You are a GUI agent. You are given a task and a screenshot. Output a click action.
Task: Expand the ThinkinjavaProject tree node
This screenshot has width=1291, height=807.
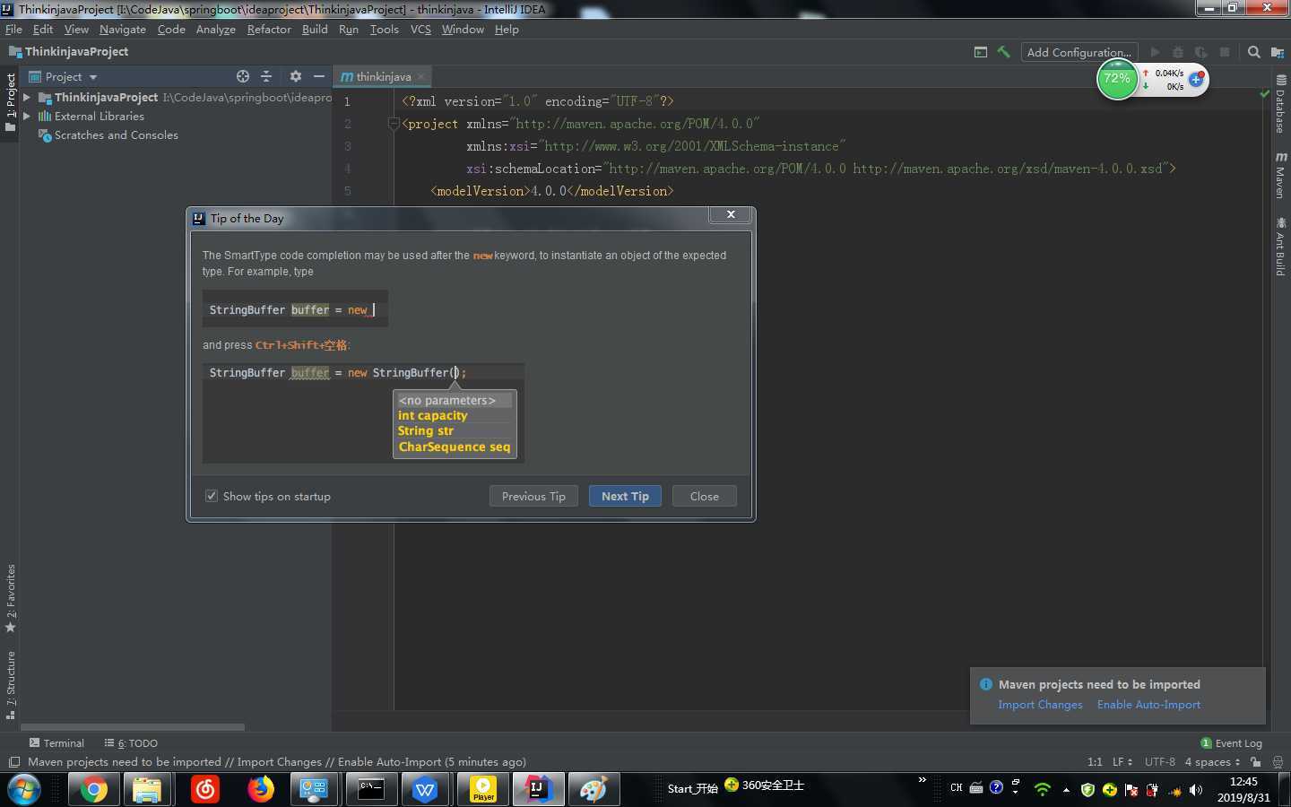click(x=27, y=97)
